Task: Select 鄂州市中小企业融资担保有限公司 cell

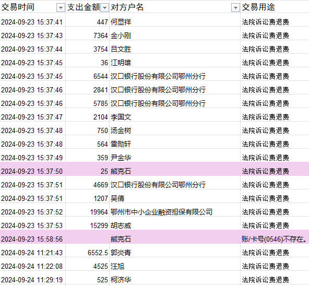Action: tap(175, 212)
